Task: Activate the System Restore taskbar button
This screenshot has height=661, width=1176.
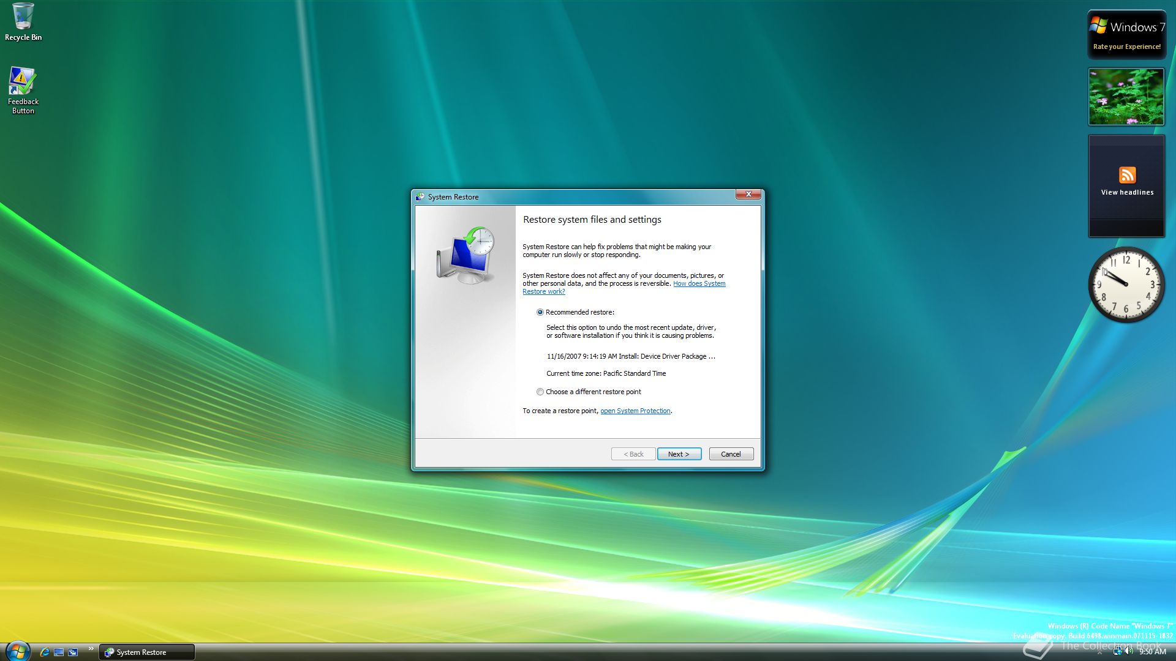Action: click(x=147, y=652)
